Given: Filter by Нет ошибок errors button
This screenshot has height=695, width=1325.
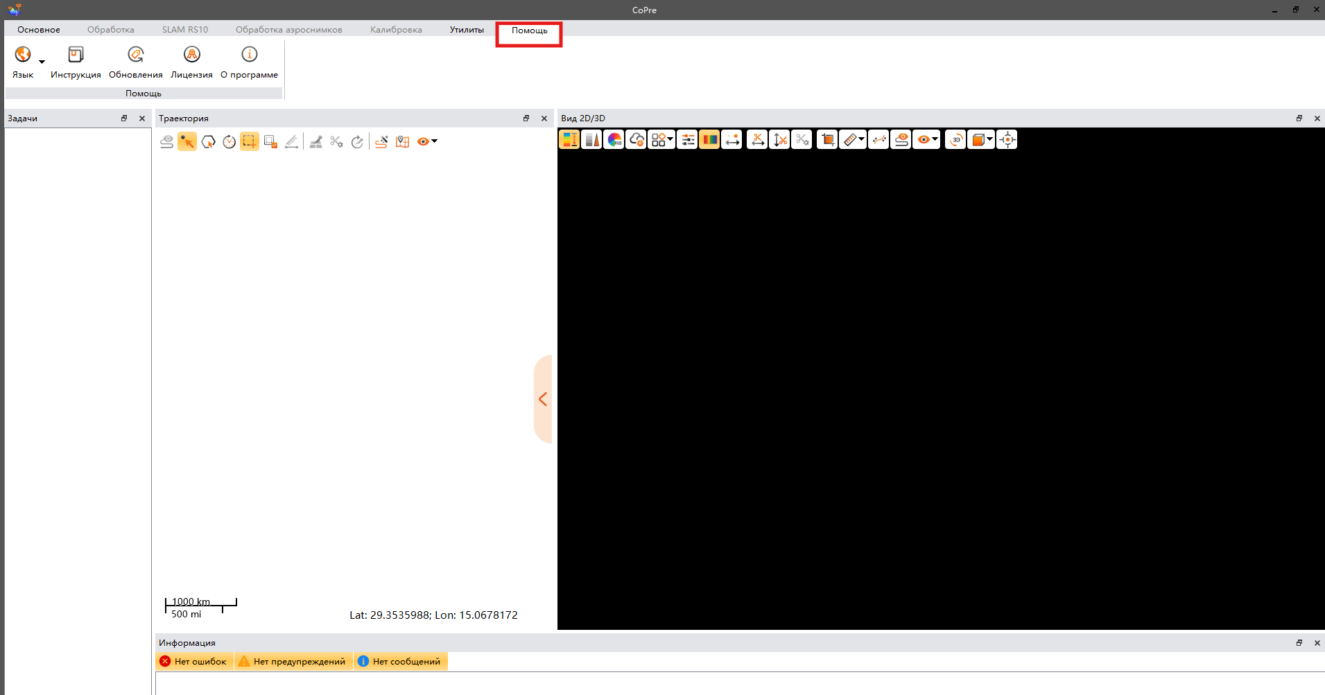Looking at the screenshot, I should (x=193, y=662).
